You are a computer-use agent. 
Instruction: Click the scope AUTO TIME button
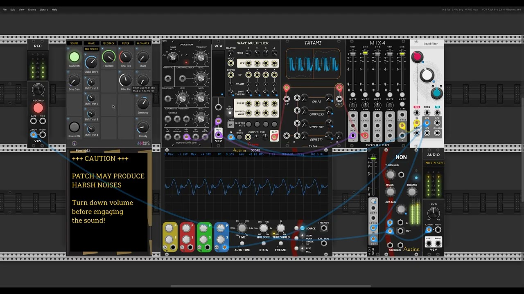(242, 244)
